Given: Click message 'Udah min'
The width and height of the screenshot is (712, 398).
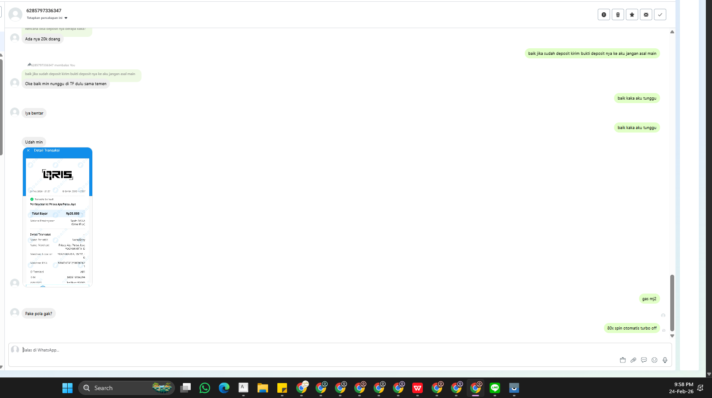Looking at the screenshot, I should pyautogui.click(x=34, y=142).
